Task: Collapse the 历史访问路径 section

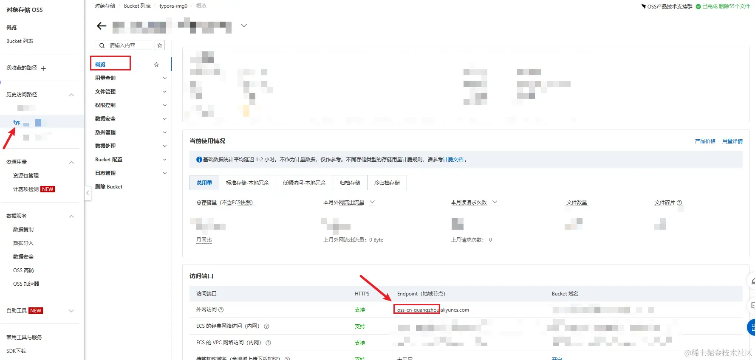Action: click(x=71, y=95)
